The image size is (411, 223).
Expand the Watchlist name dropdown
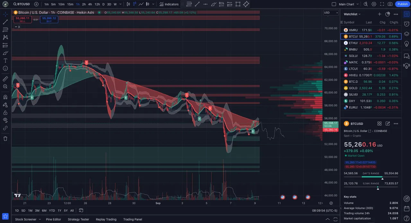coord(352,14)
